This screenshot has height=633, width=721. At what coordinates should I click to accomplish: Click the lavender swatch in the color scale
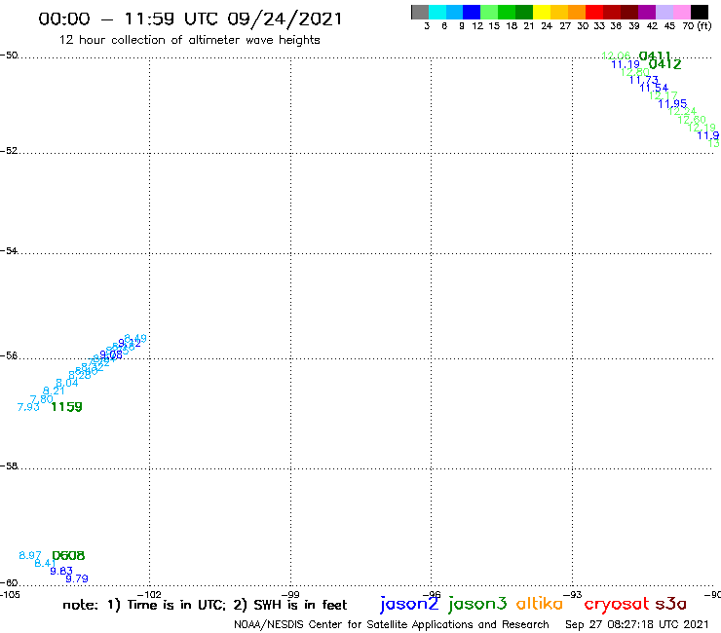[664, 12]
